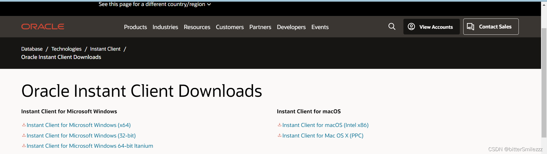Viewport: 547px width, 154px height.
Task: Open Instant Client for macOS (Intel x86)
Action: 325,125
